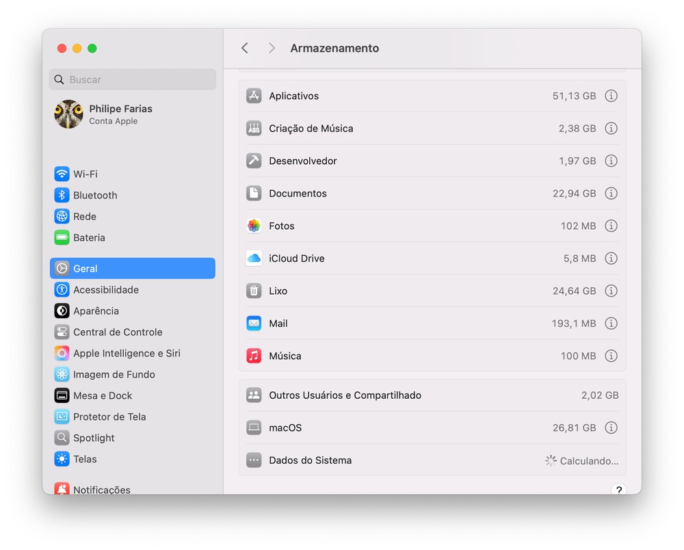This screenshot has width=684, height=550.
Task: Open info for macOS storage
Action: click(x=611, y=428)
